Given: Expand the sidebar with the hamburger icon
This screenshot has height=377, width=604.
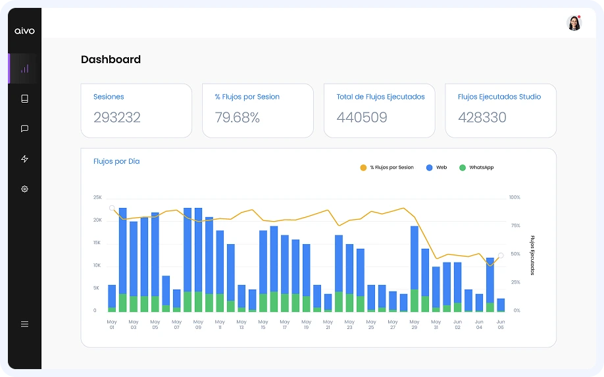Looking at the screenshot, I should (x=24, y=324).
